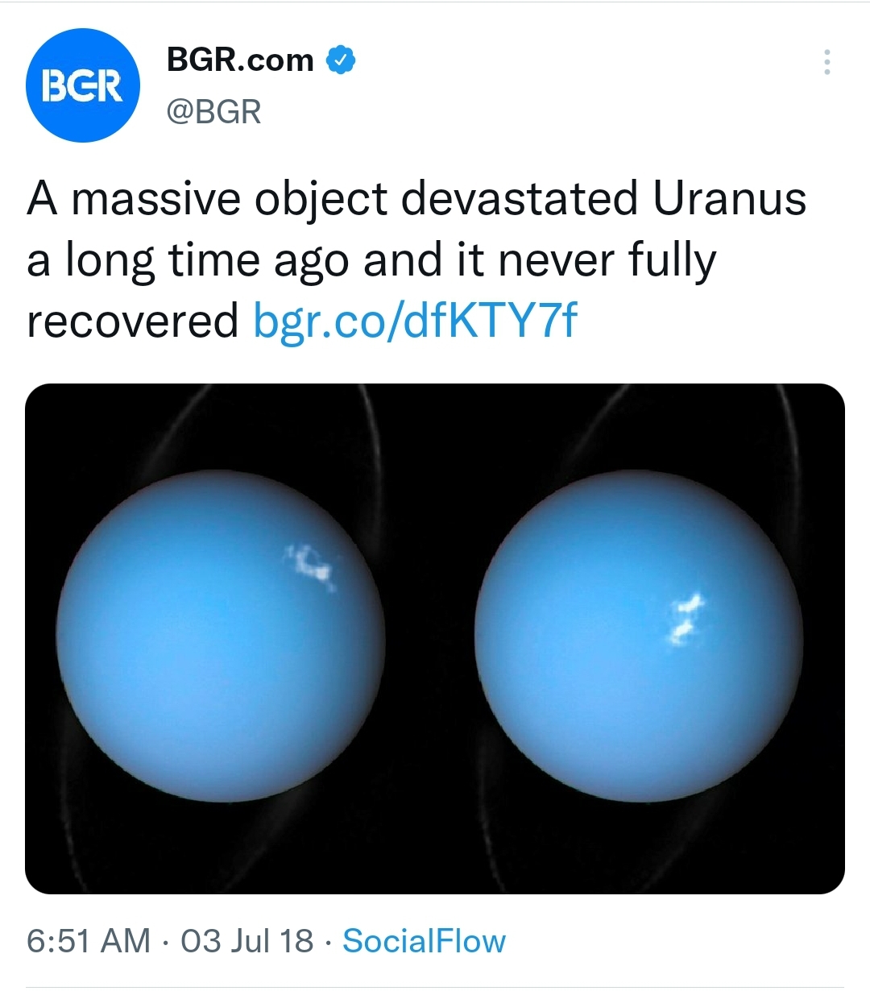Screen dimensions: 870x991
Task: Open the three-dot more options menu
Action: pos(826,62)
